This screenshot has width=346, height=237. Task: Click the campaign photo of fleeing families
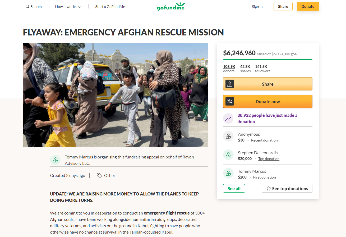116,95
